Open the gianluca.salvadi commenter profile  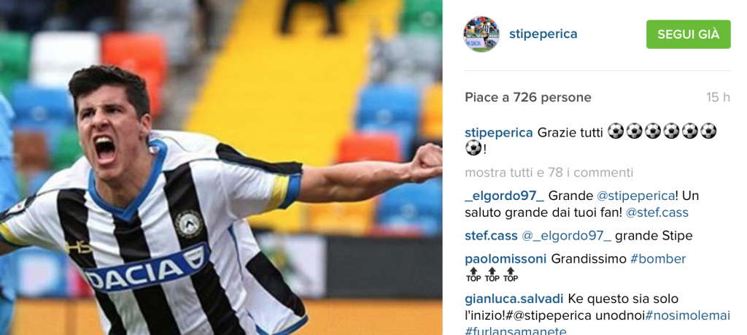point(514,299)
